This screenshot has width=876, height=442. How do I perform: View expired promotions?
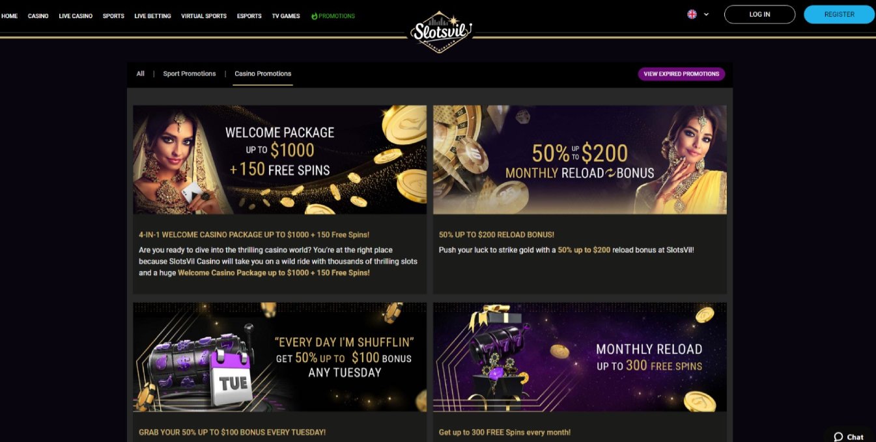[681, 74]
